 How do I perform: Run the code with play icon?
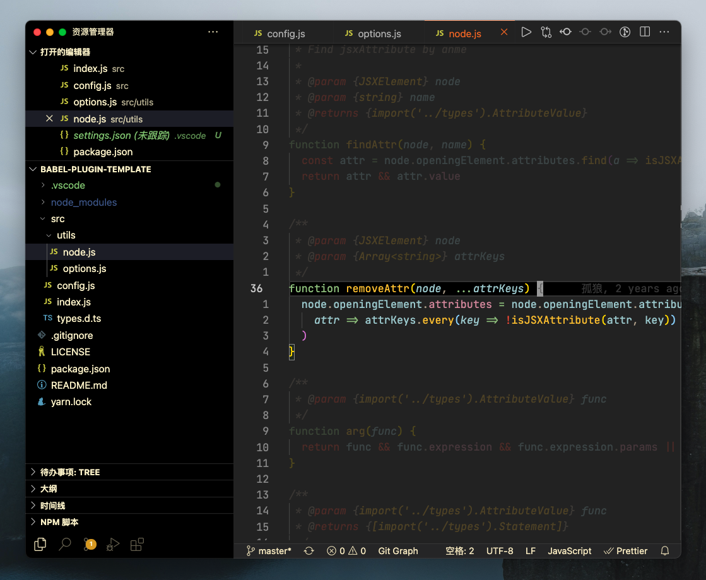pos(526,32)
